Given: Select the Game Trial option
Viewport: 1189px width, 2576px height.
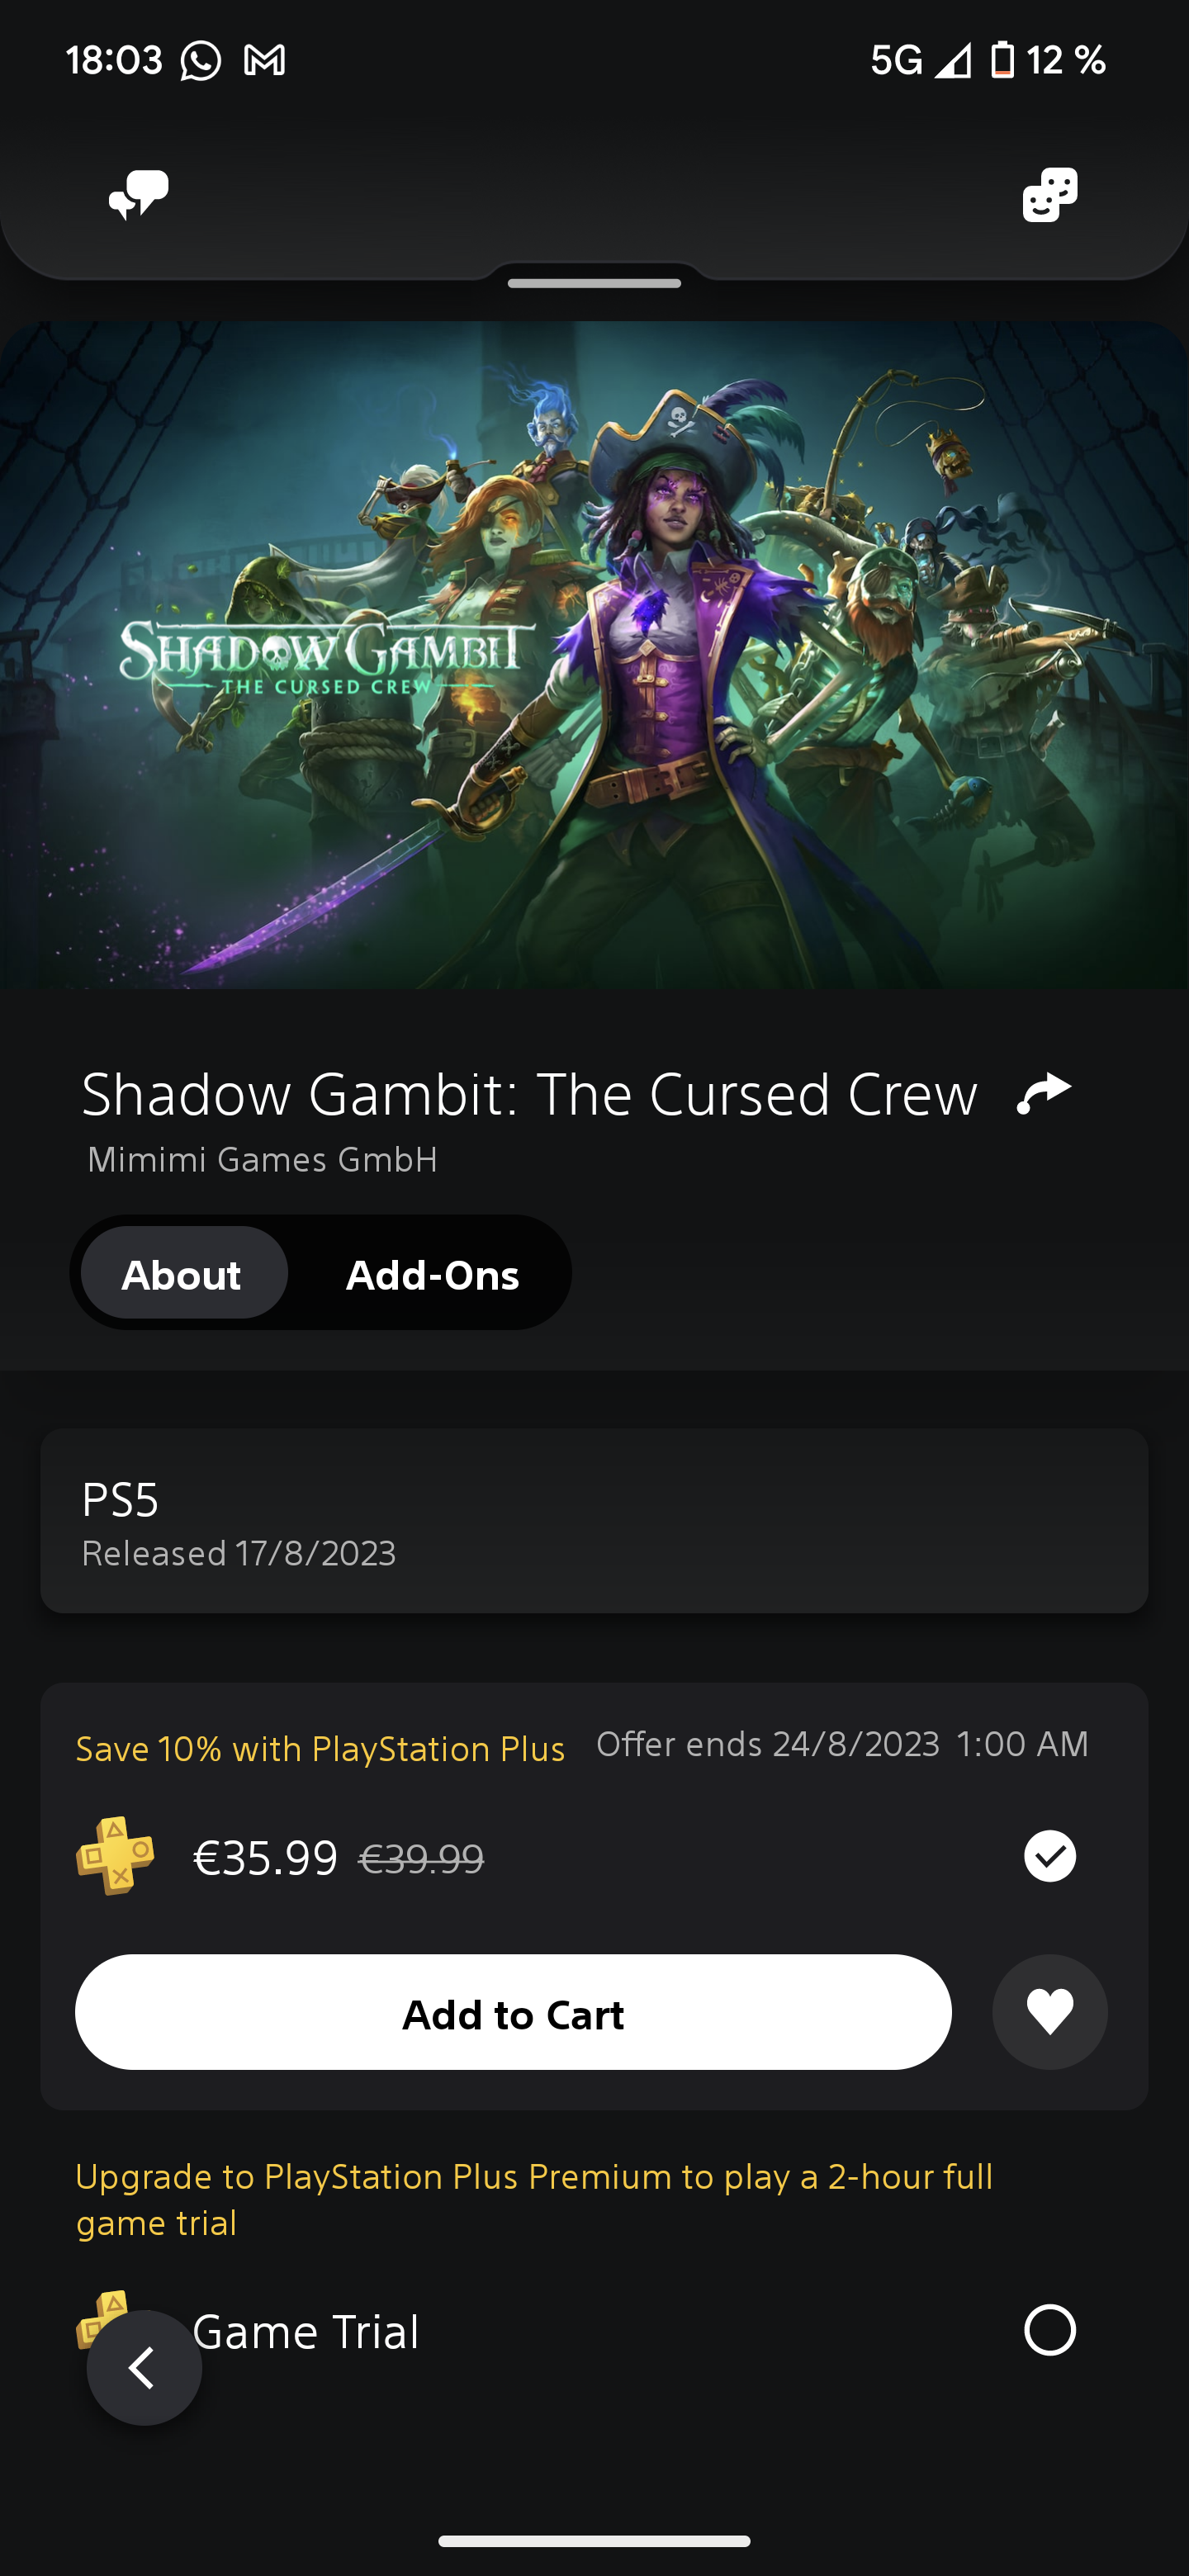Looking at the screenshot, I should (x=1049, y=2330).
